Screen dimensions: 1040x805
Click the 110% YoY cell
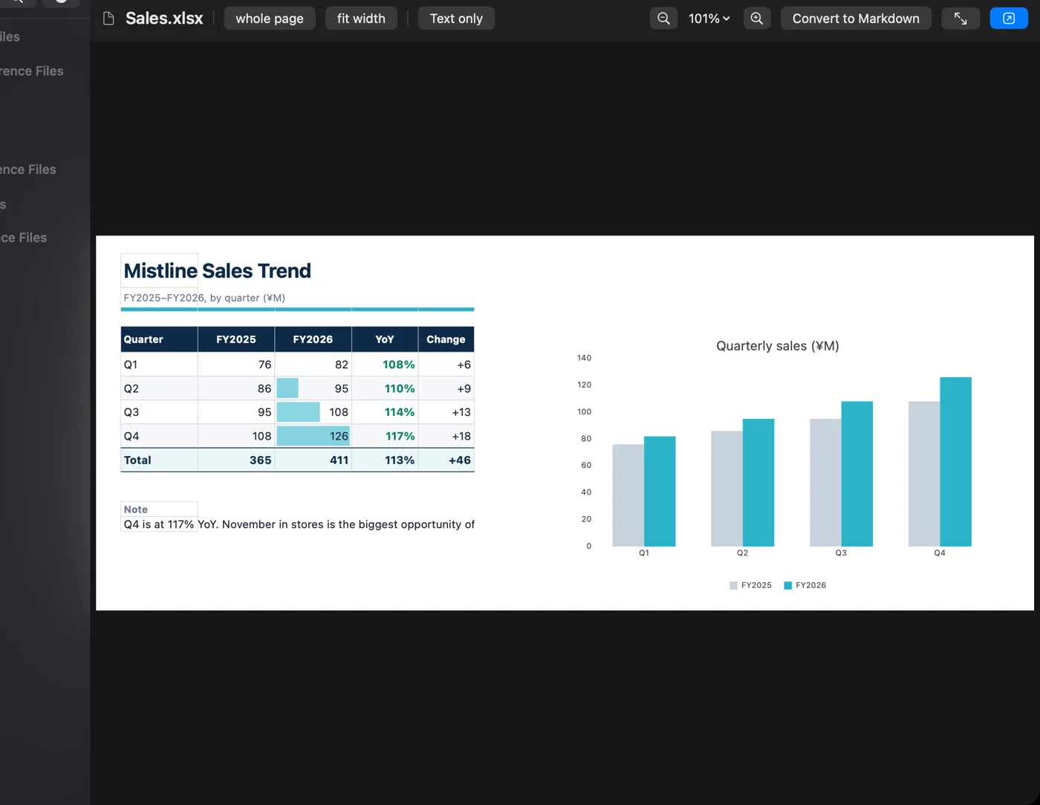(385, 388)
